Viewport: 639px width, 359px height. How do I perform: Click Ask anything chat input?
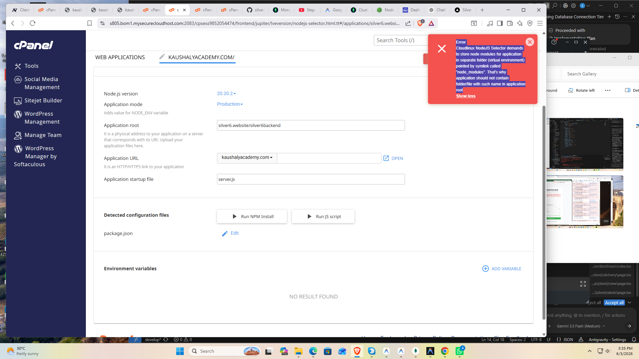click(586, 315)
